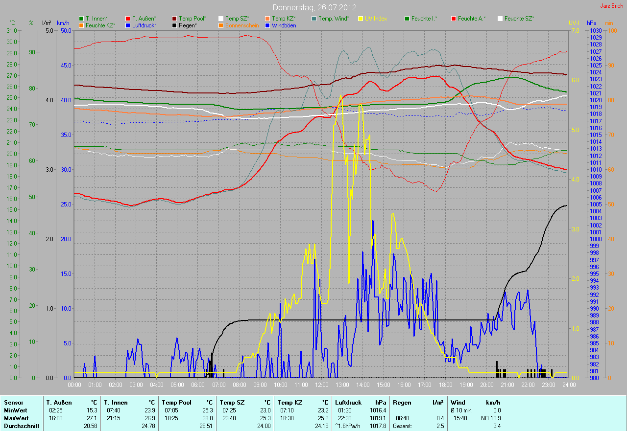Select the 'Sonnenschein' legend label

point(242,25)
